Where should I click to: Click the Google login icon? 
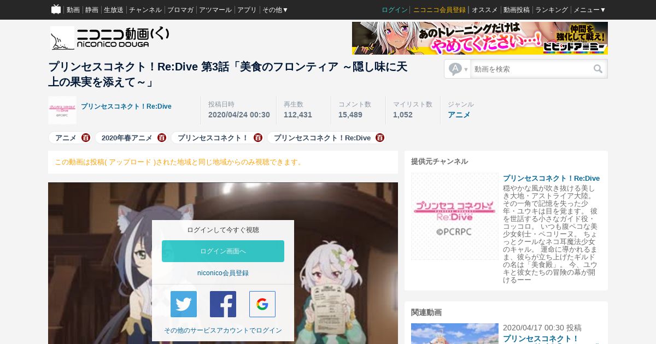pyautogui.click(x=262, y=304)
